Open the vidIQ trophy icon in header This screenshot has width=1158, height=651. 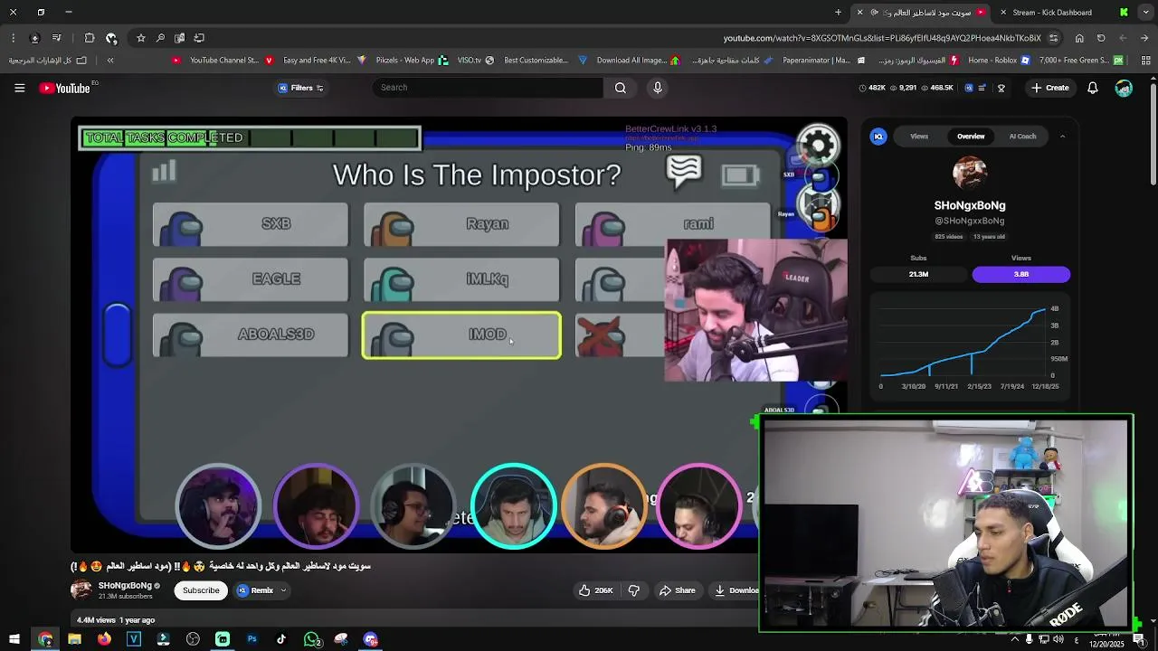[1001, 88]
